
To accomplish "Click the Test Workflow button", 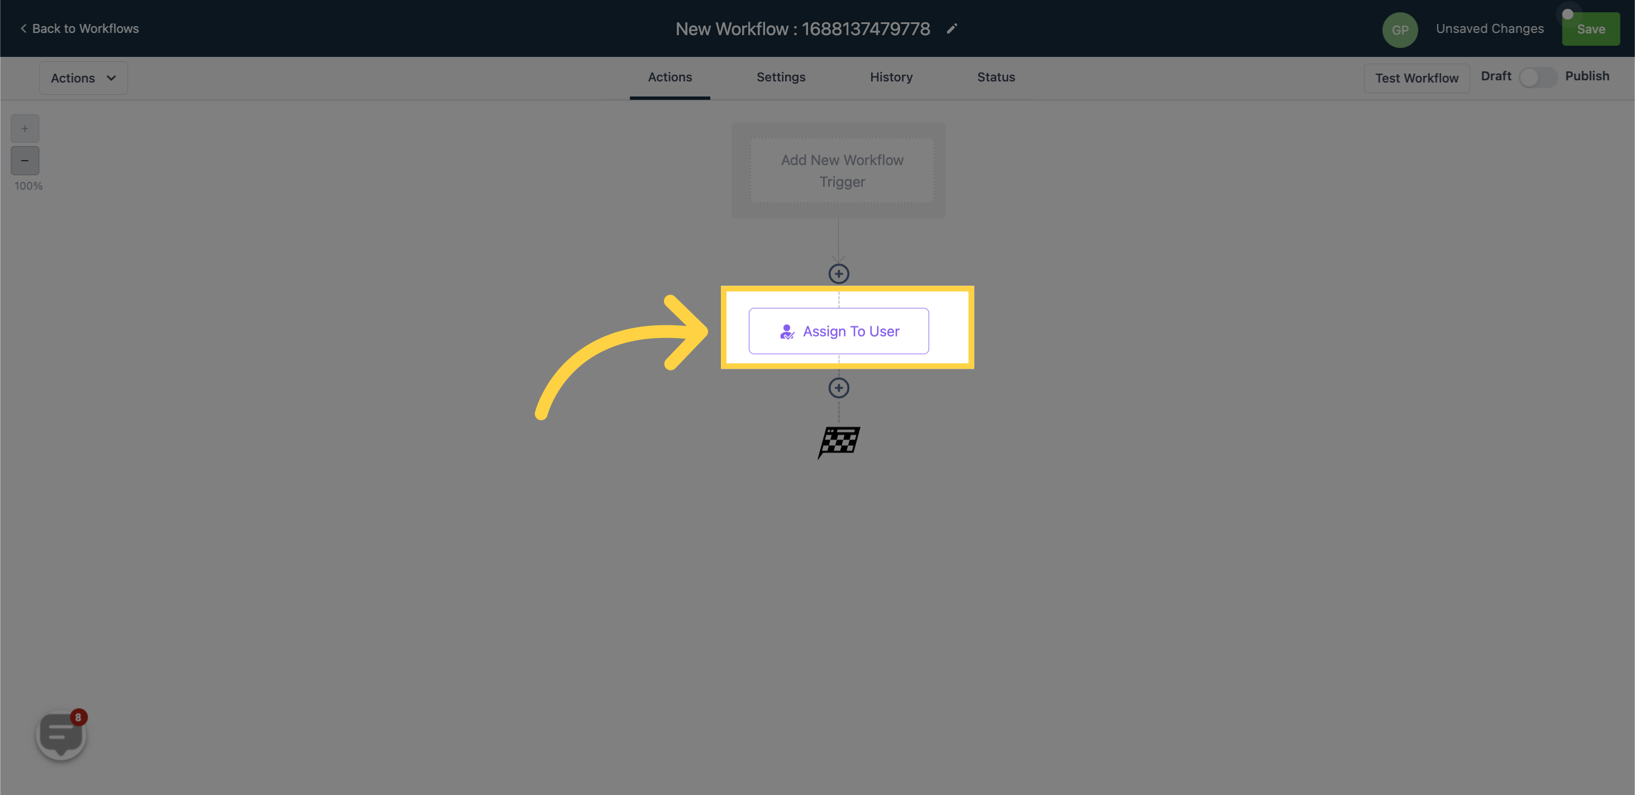I will pyautogui.click(x=1416, y=77).
